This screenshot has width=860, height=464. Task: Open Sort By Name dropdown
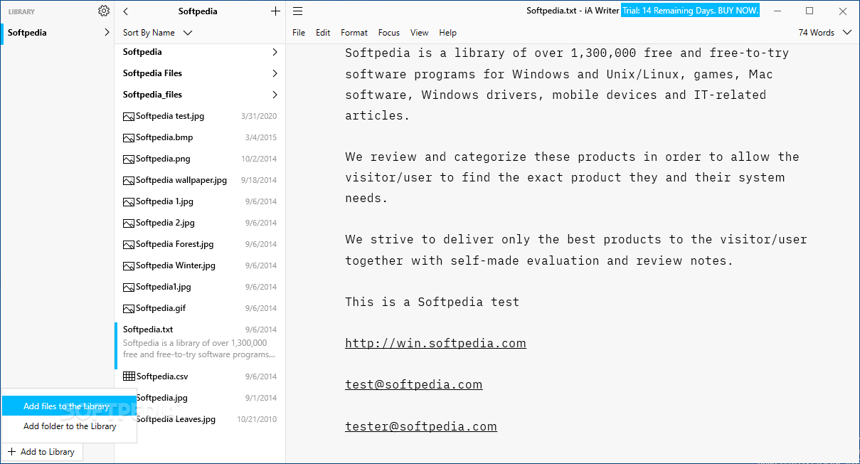pos(157,33)
